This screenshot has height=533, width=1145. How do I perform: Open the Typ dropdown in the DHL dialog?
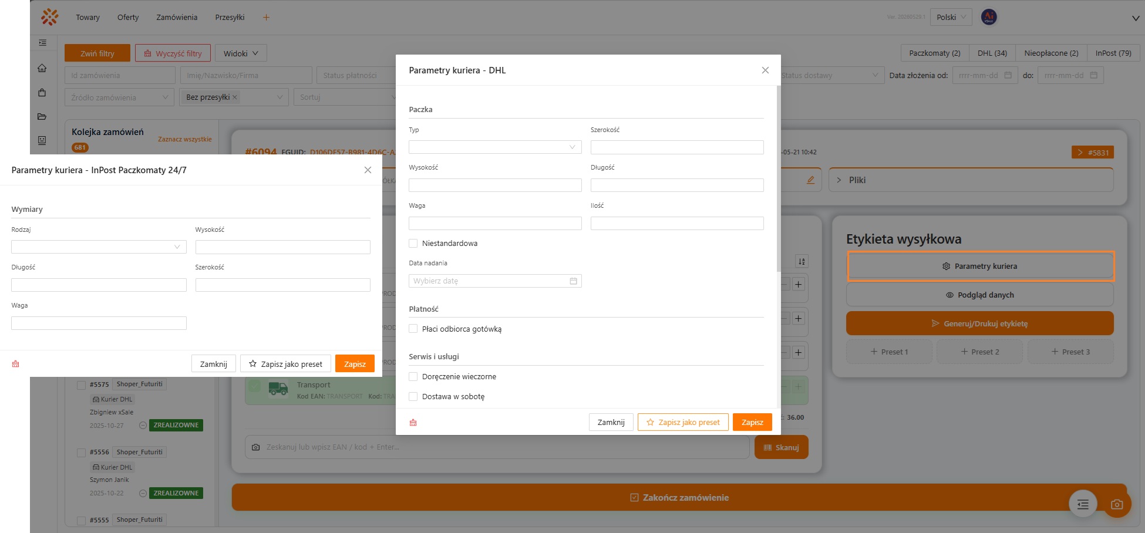tap(495, 147)
